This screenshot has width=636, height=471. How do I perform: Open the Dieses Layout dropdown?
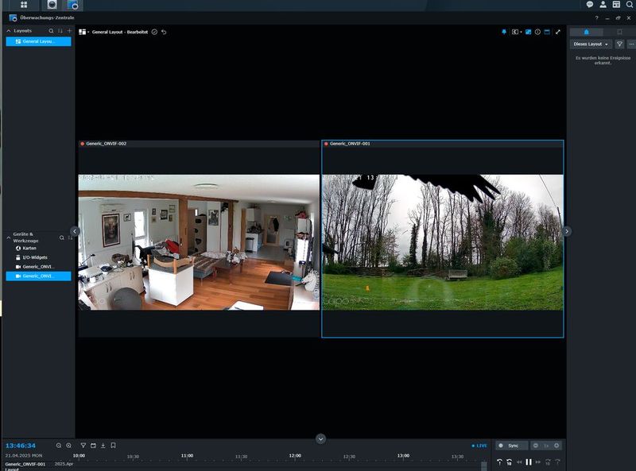(591, 44)
